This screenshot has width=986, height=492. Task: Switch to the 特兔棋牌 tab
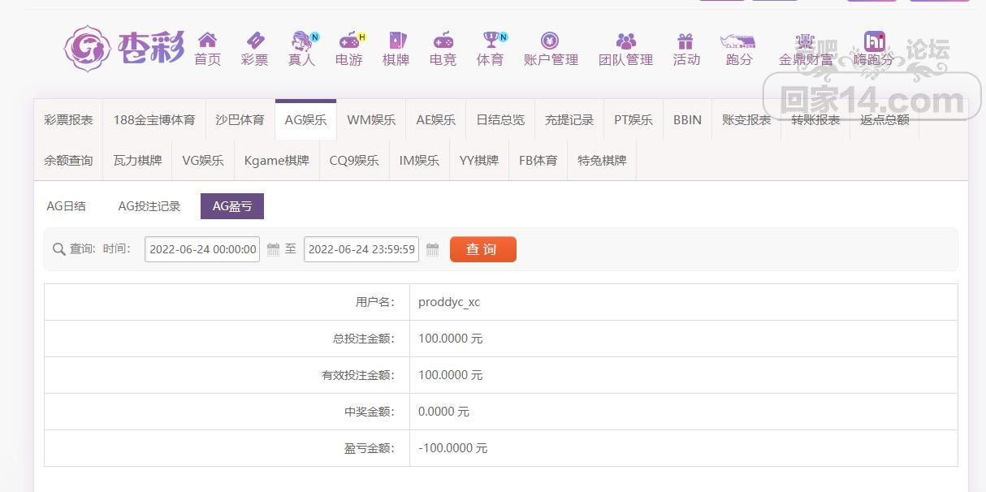tap(602, 160)
